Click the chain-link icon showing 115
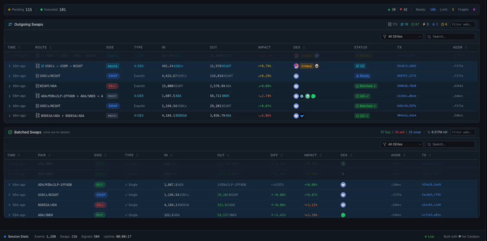 click(x=390, y=24)
